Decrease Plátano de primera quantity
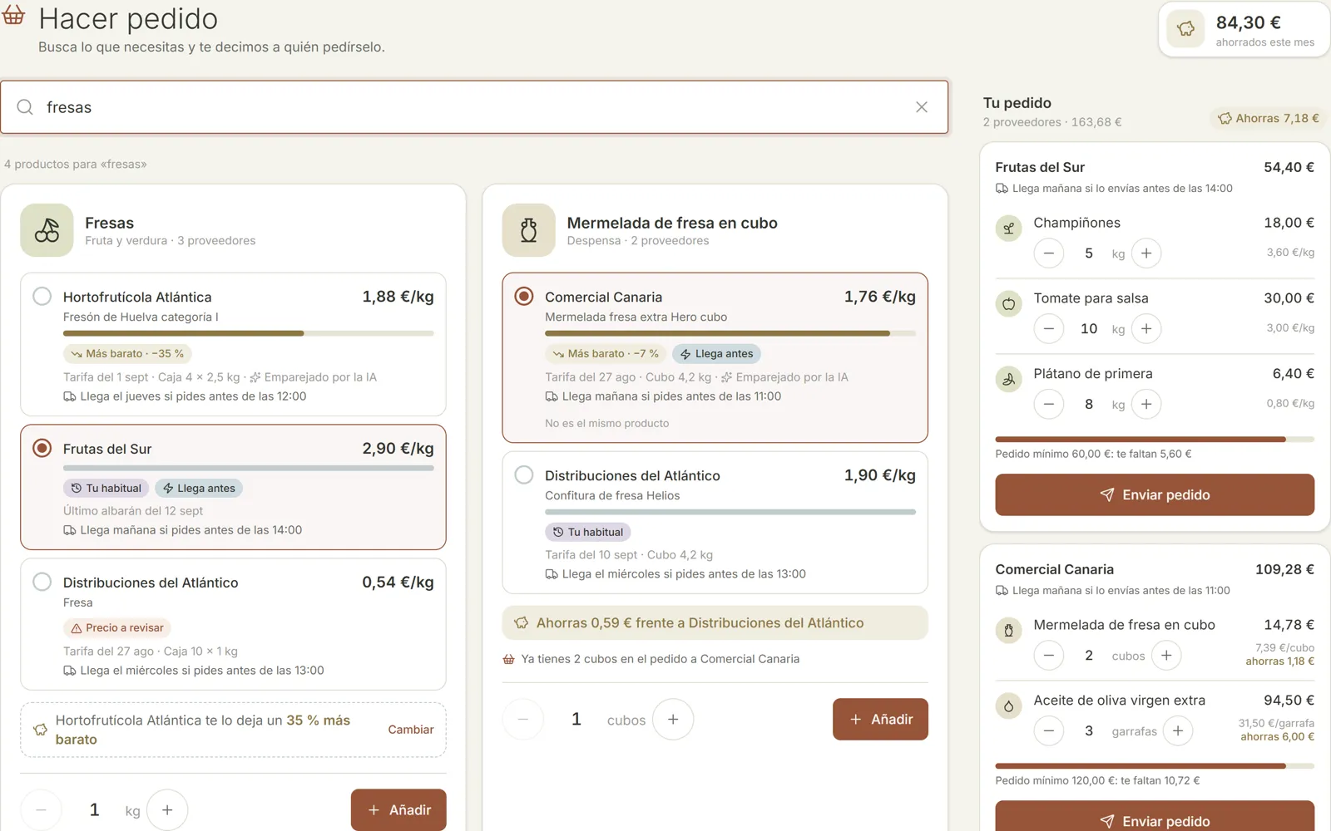The height and width of the screenshot is (831, 1331). (1048, 405)
